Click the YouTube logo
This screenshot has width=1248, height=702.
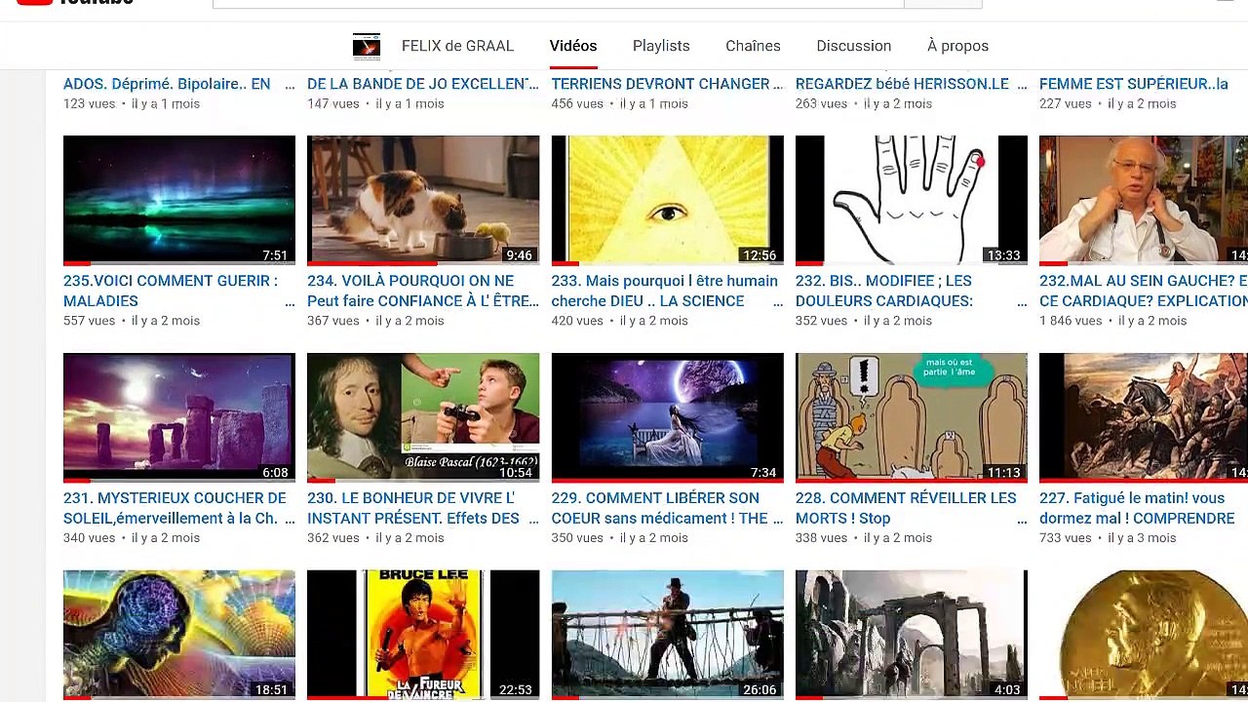tap(75, 3)
